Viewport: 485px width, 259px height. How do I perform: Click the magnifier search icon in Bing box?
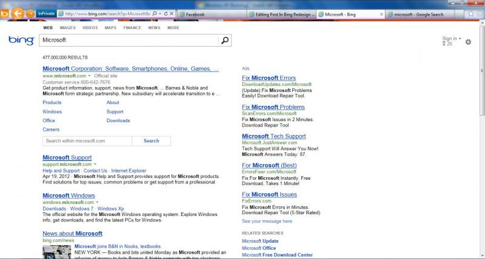point(225,40)
